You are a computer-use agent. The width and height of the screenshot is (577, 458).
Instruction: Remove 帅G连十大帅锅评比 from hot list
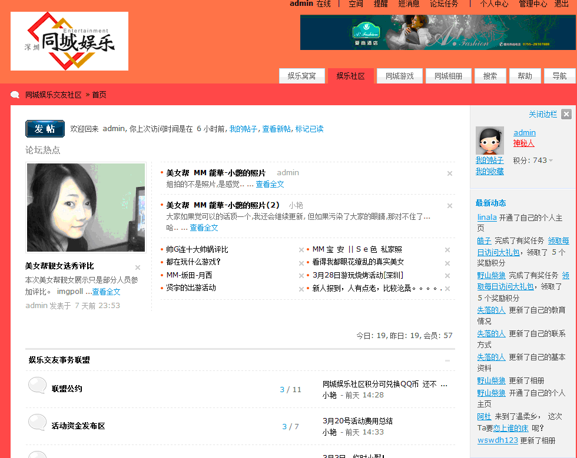[301, 250]
